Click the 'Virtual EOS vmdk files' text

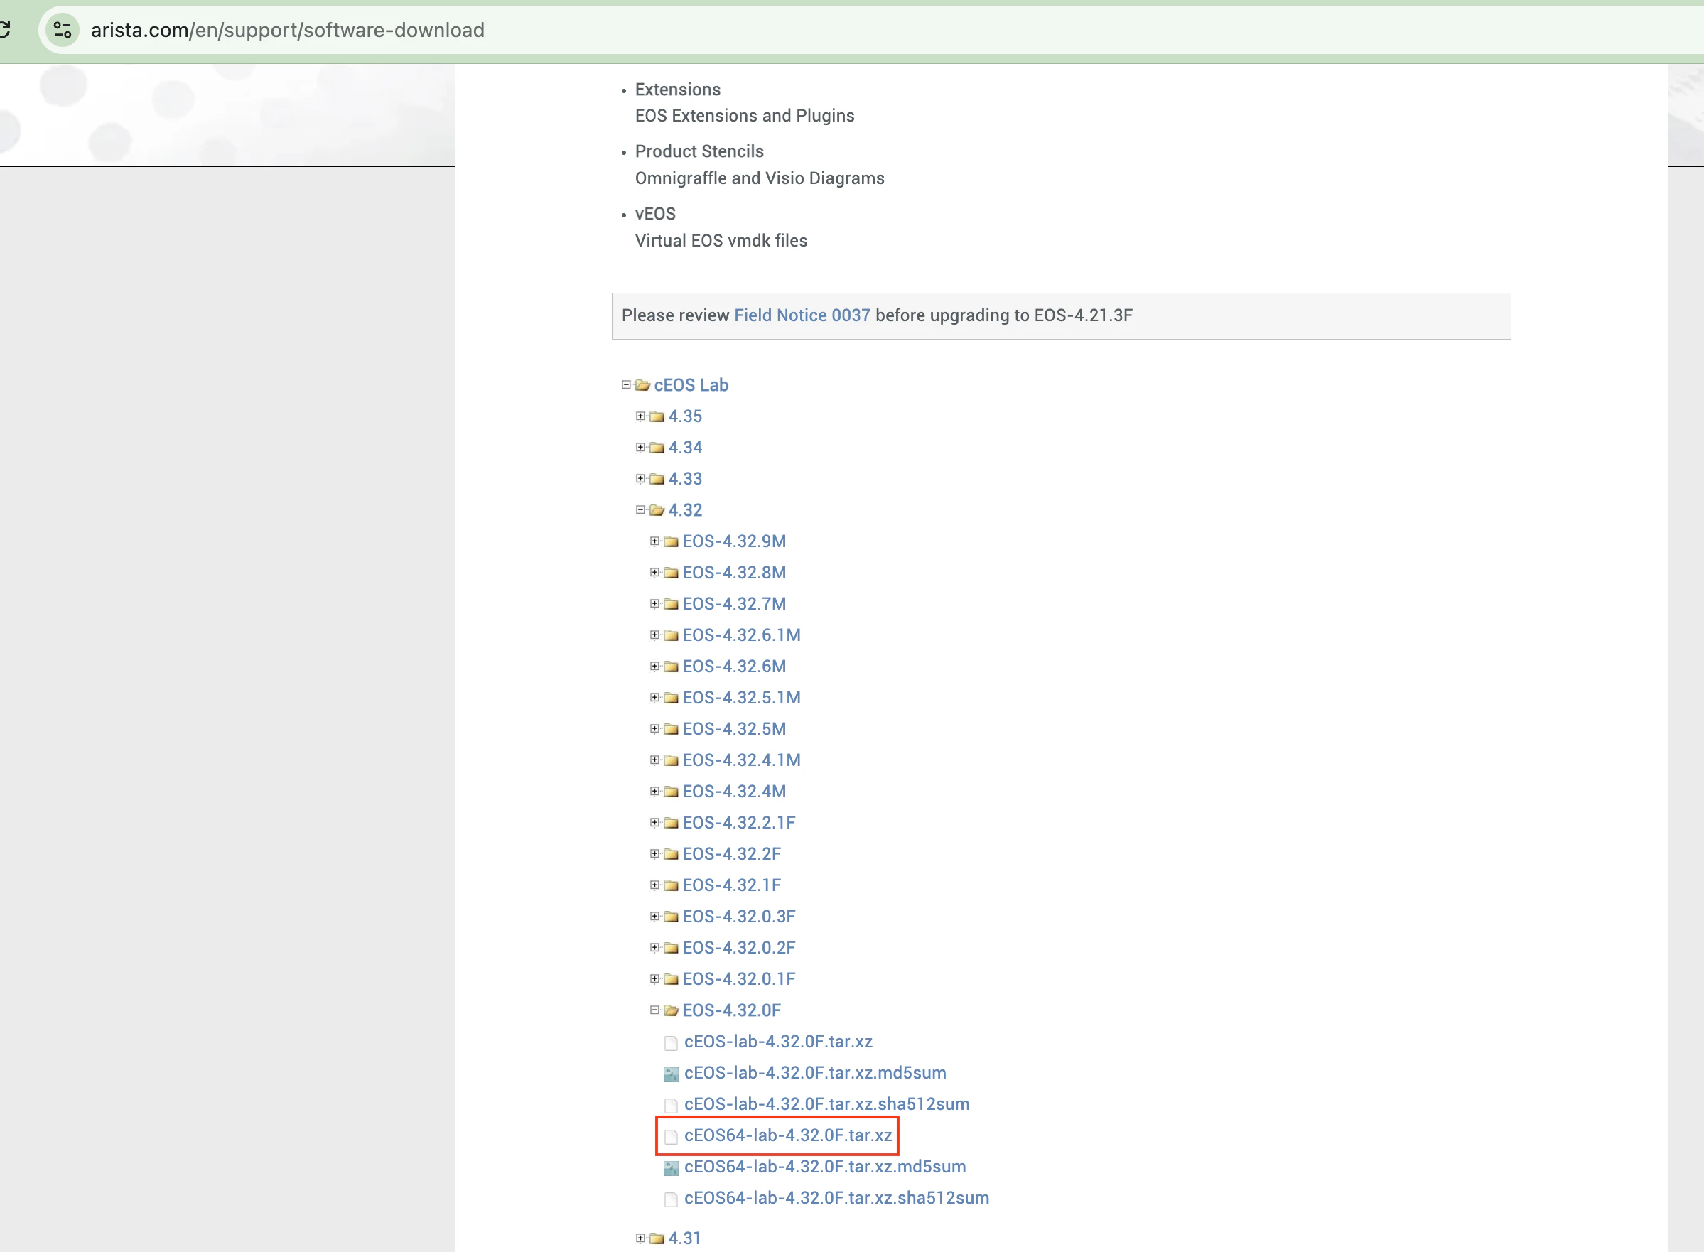pos(722,241)
